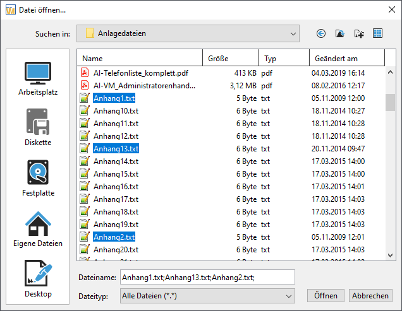Open Desktop location in sidebar

38,279
